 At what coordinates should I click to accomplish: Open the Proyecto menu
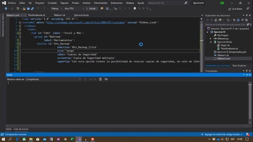click(40, 3)
